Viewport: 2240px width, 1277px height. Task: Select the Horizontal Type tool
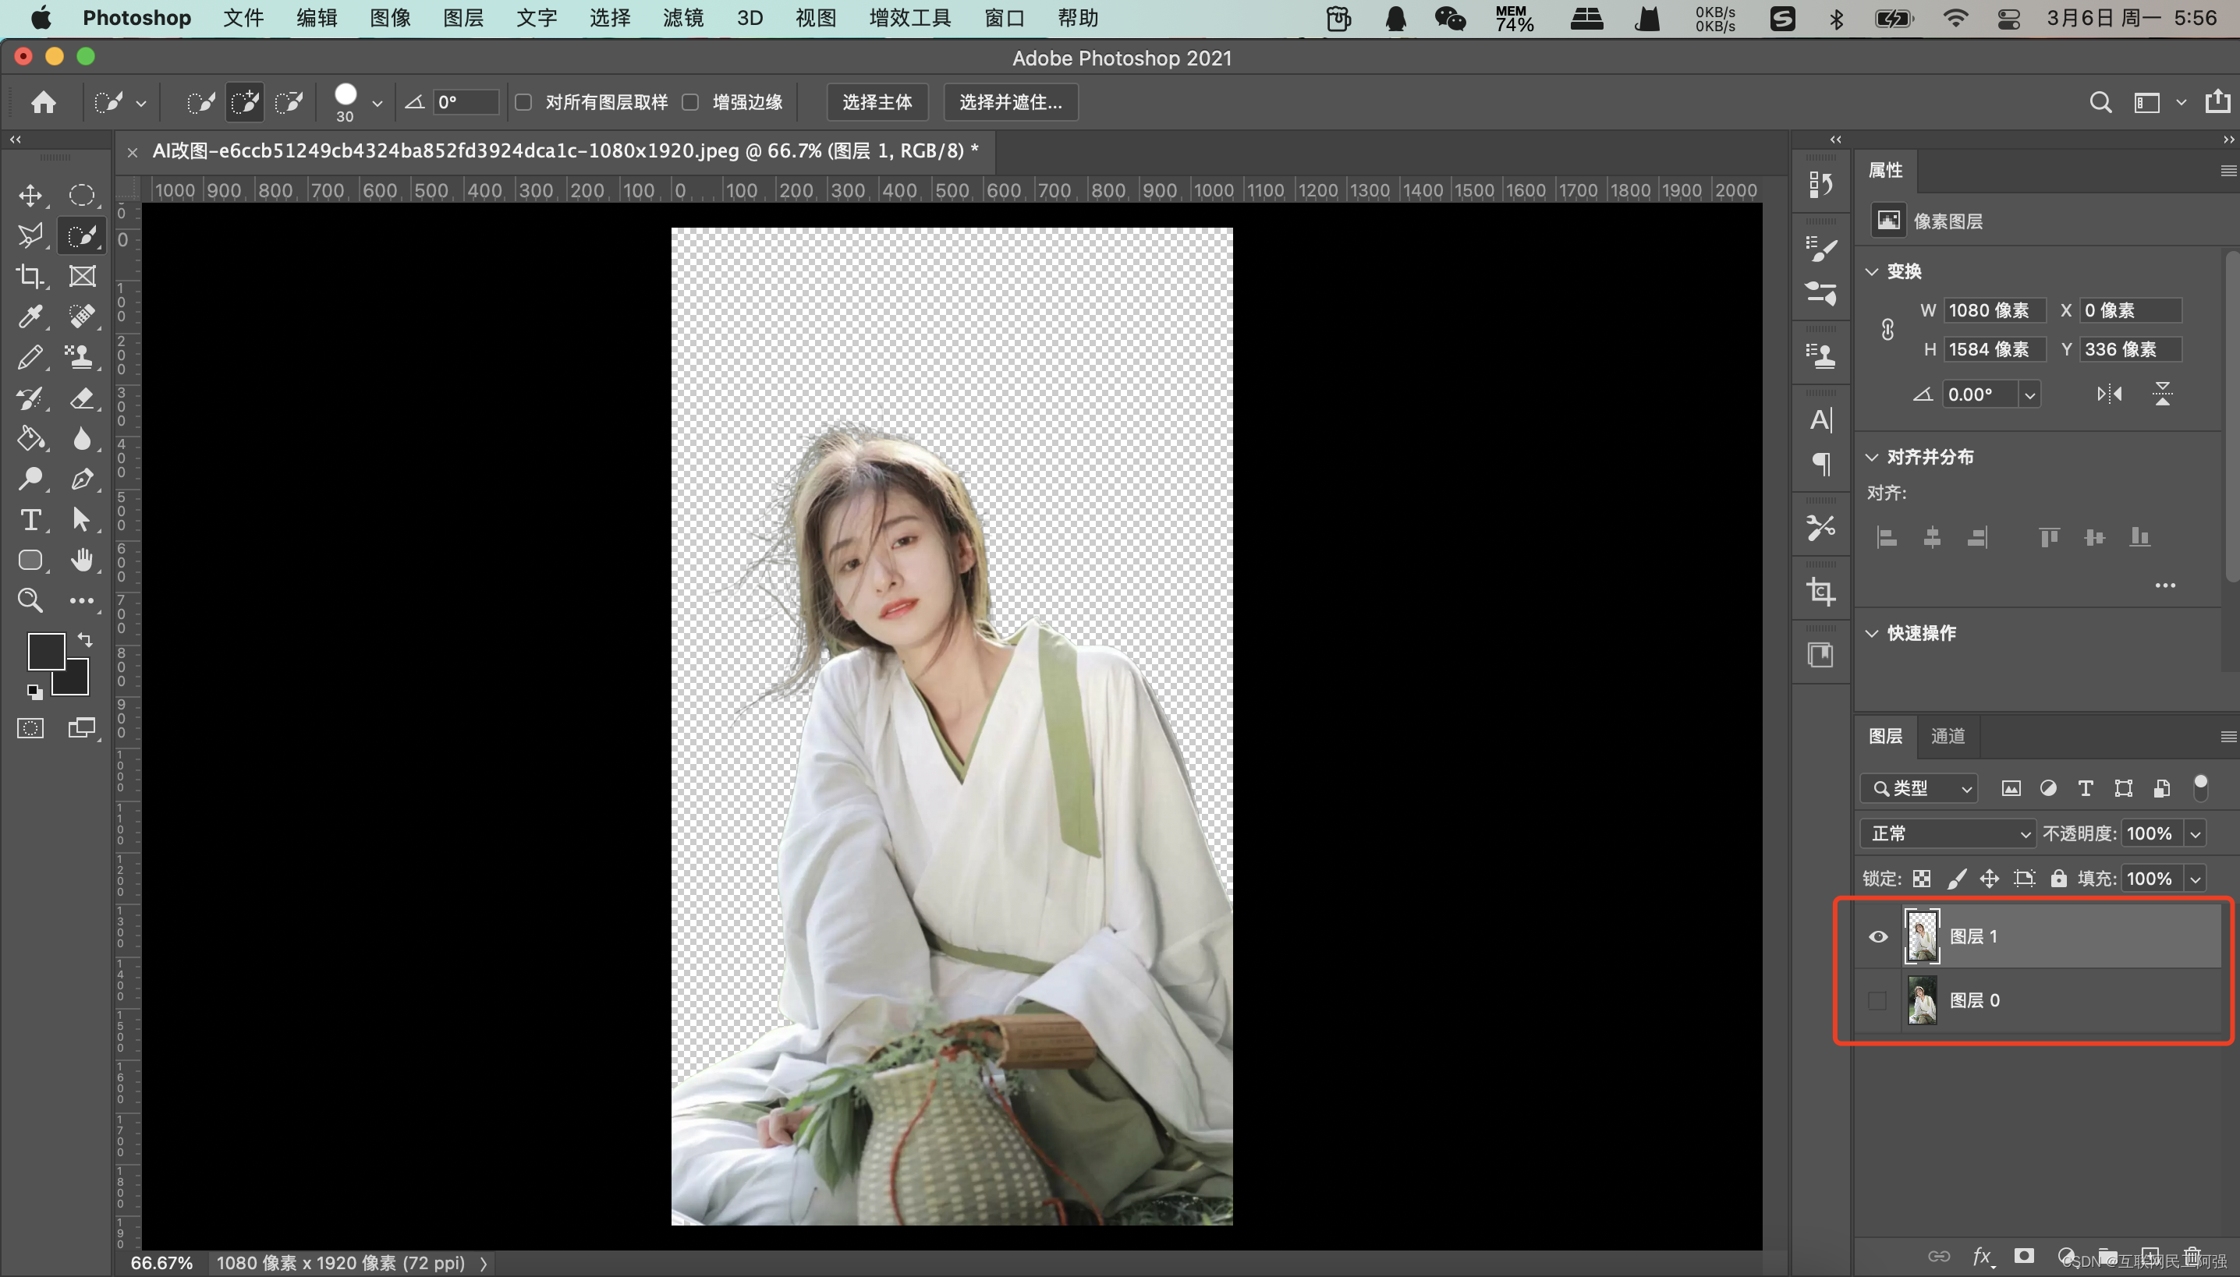pos(30,520)
